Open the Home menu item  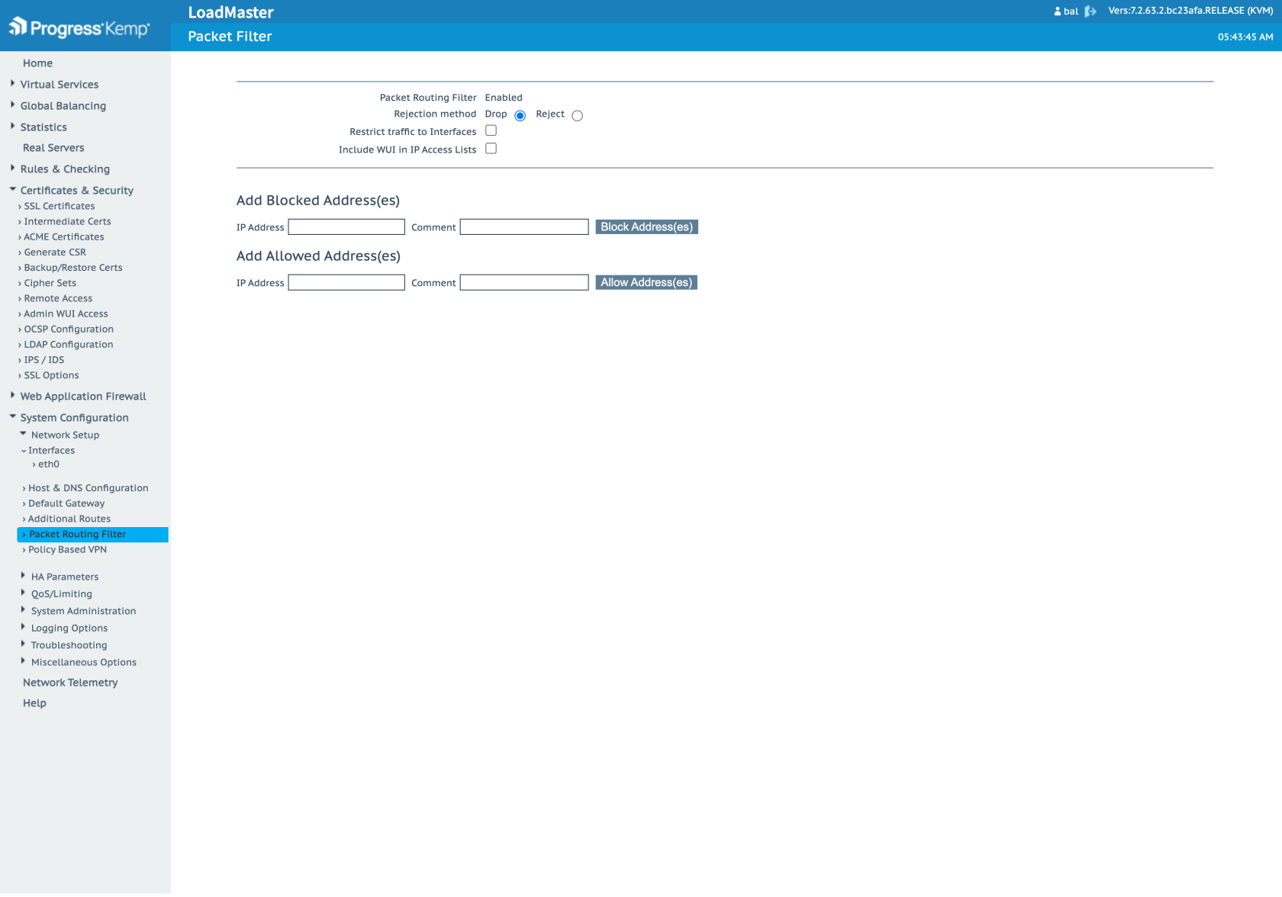37,63
